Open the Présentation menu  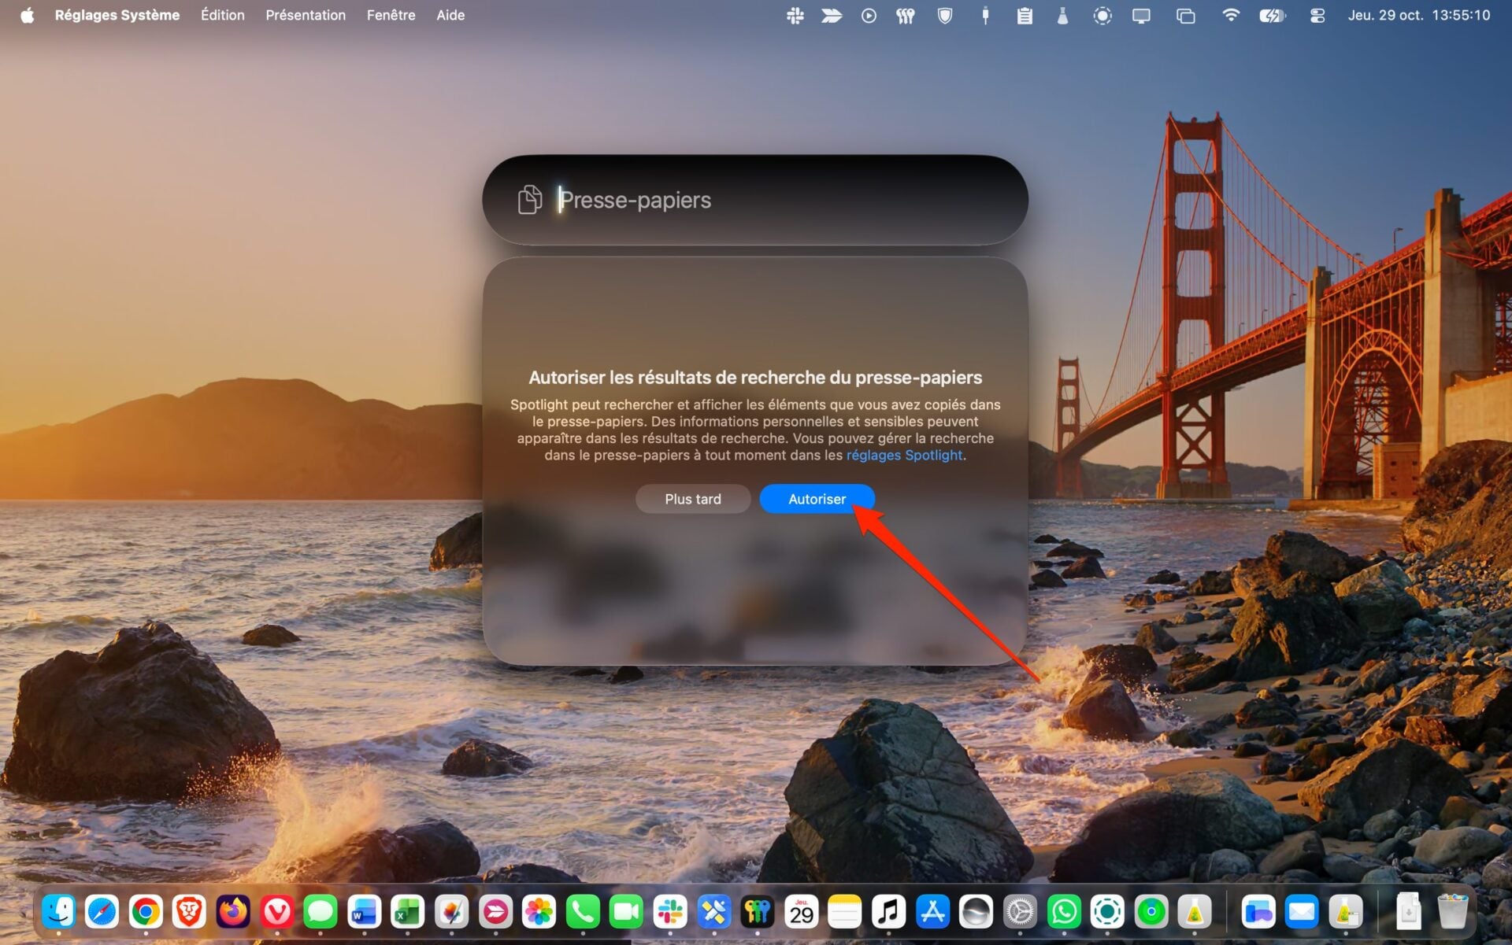click(x=306, y=15)
